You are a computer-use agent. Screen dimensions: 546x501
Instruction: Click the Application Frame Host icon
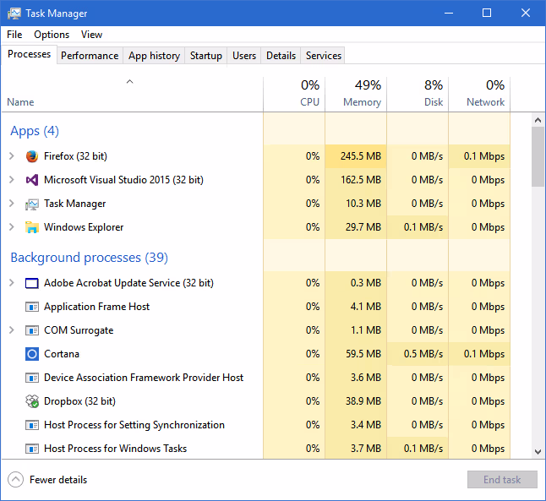(31, 307)
